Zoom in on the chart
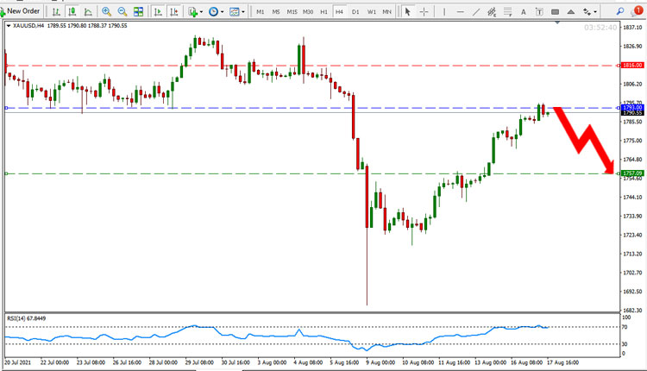The image size is (647, 371). point(106,12)
